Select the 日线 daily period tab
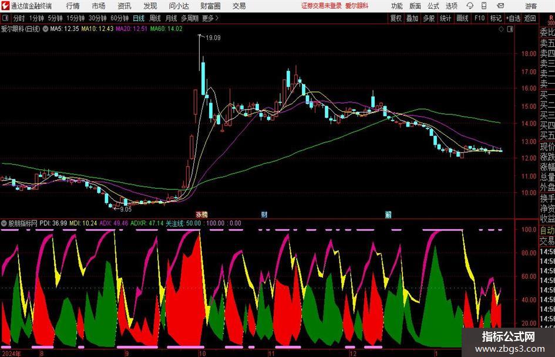The height and width of the screenshot is (357, 555). (139, 18)
